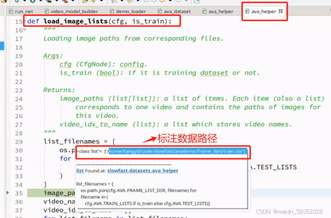Switch to the run_net editor tab
This screenshot has height=218, width=331.
tap(21, 11)
